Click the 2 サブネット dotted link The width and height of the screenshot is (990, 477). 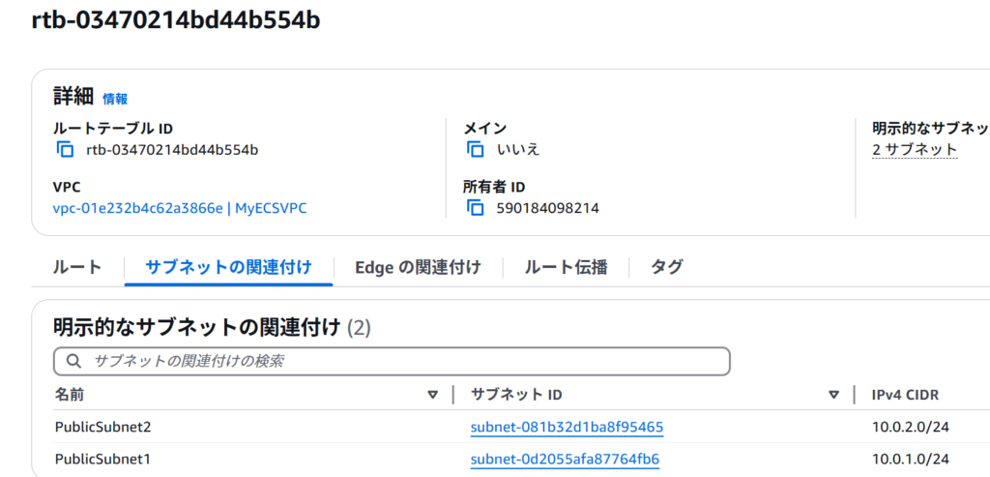915,150
